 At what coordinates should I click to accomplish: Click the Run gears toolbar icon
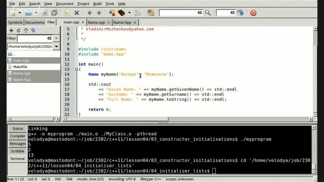click(x=138, y=13)
